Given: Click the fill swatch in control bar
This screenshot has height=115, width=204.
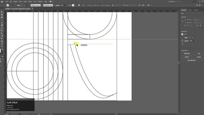Looking at the screenshot, I should [x=8, y=5].
